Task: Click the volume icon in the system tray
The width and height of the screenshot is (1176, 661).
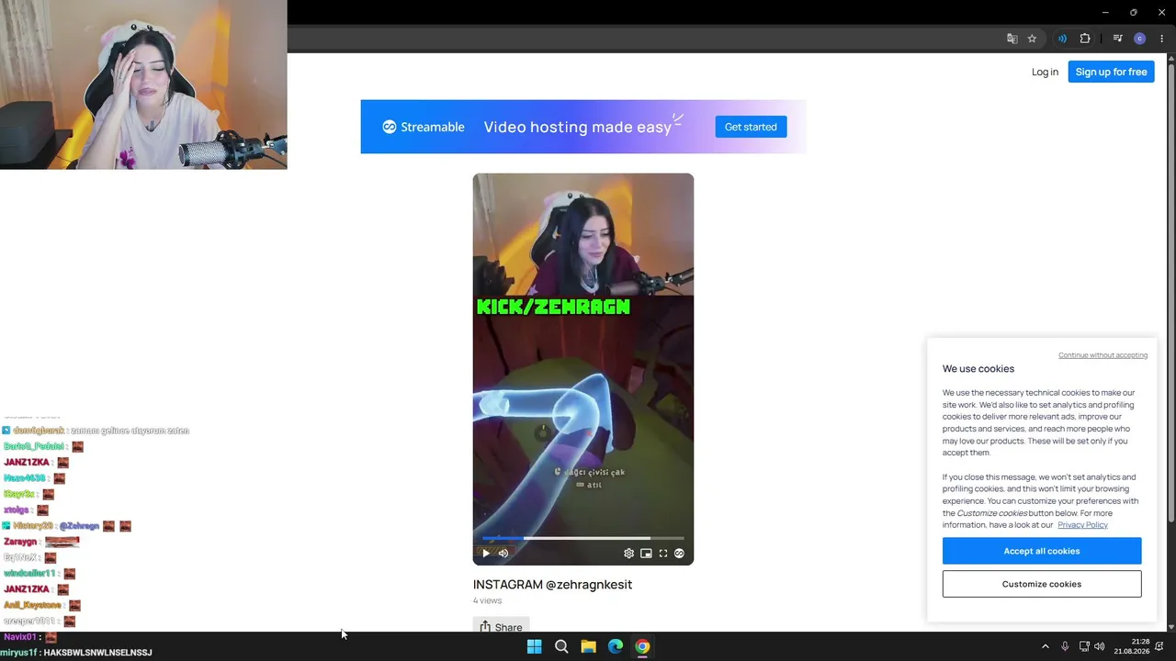Action: (x=1100, y=646)
